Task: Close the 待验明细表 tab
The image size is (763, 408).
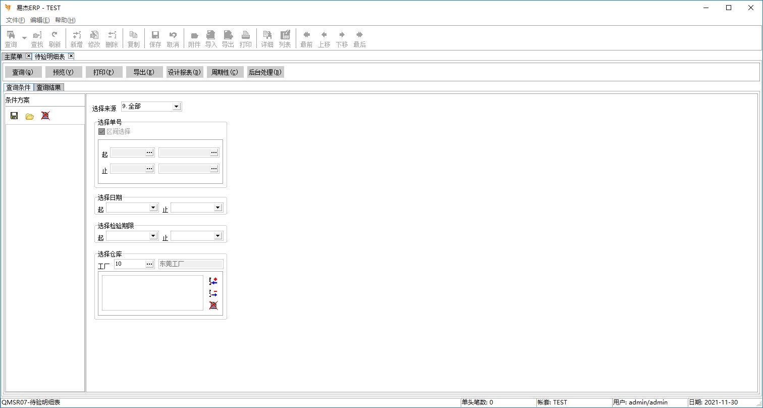Action: tap(71, 56)
